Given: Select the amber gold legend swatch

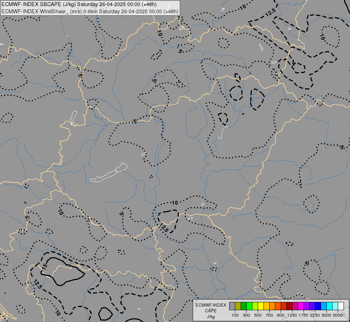Looking at the screenshot, I should (266, 306).
